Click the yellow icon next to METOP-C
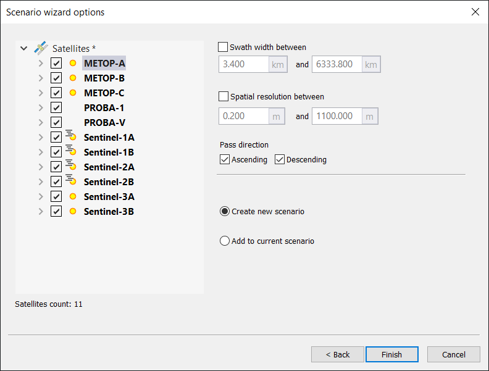This screenshot has height=371, width=489. tap(72, 93)
